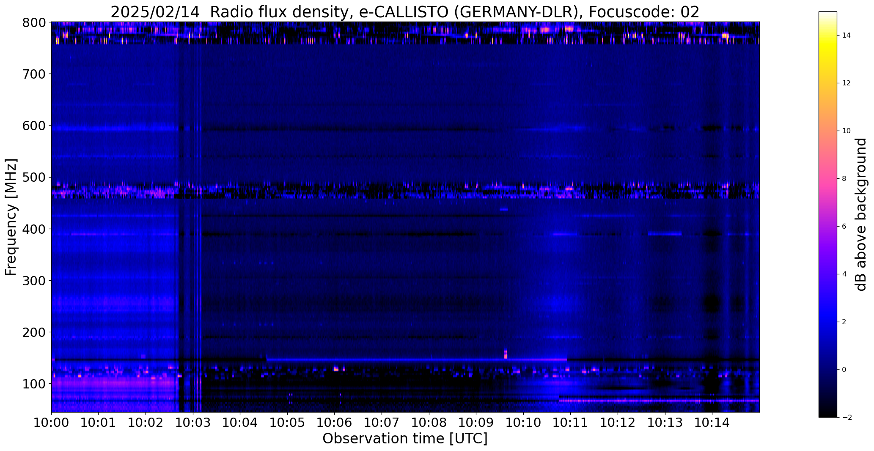This screenshot has width=874, height=451.
Task: Click the 200 frequency tick label
Action: click(x=33, y=332)
